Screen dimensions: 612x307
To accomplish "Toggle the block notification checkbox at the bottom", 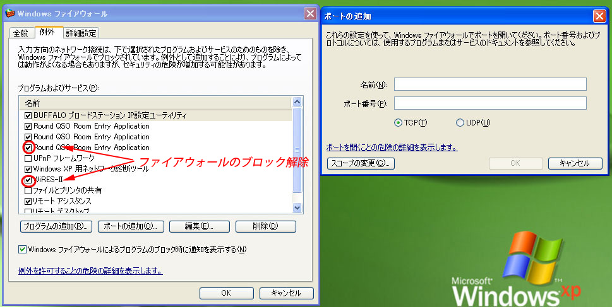I will [x=22, y=250].
